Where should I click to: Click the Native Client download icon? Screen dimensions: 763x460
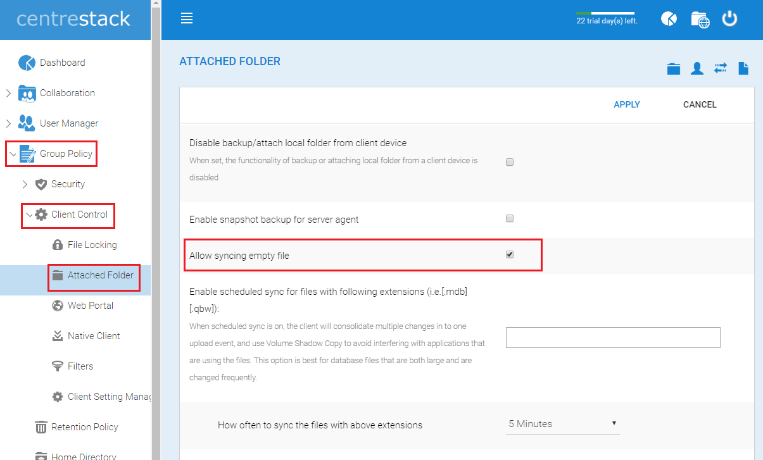click(x=58, y=336)
